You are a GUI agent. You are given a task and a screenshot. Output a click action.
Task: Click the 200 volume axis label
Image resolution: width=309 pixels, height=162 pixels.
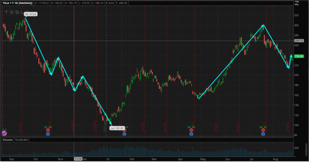296,148
